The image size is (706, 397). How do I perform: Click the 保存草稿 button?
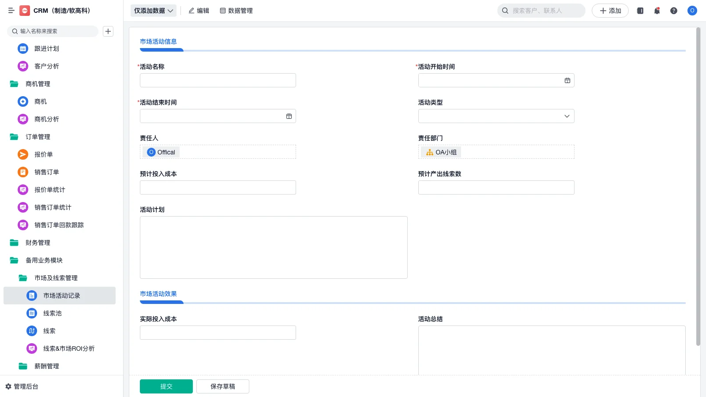click(x=222, y=386)
